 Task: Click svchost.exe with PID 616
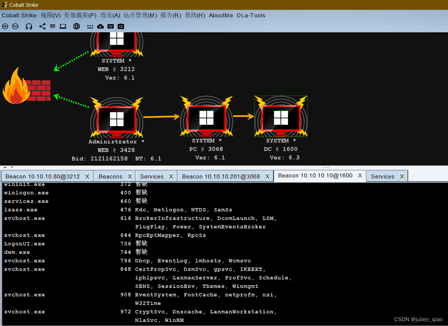25,218
